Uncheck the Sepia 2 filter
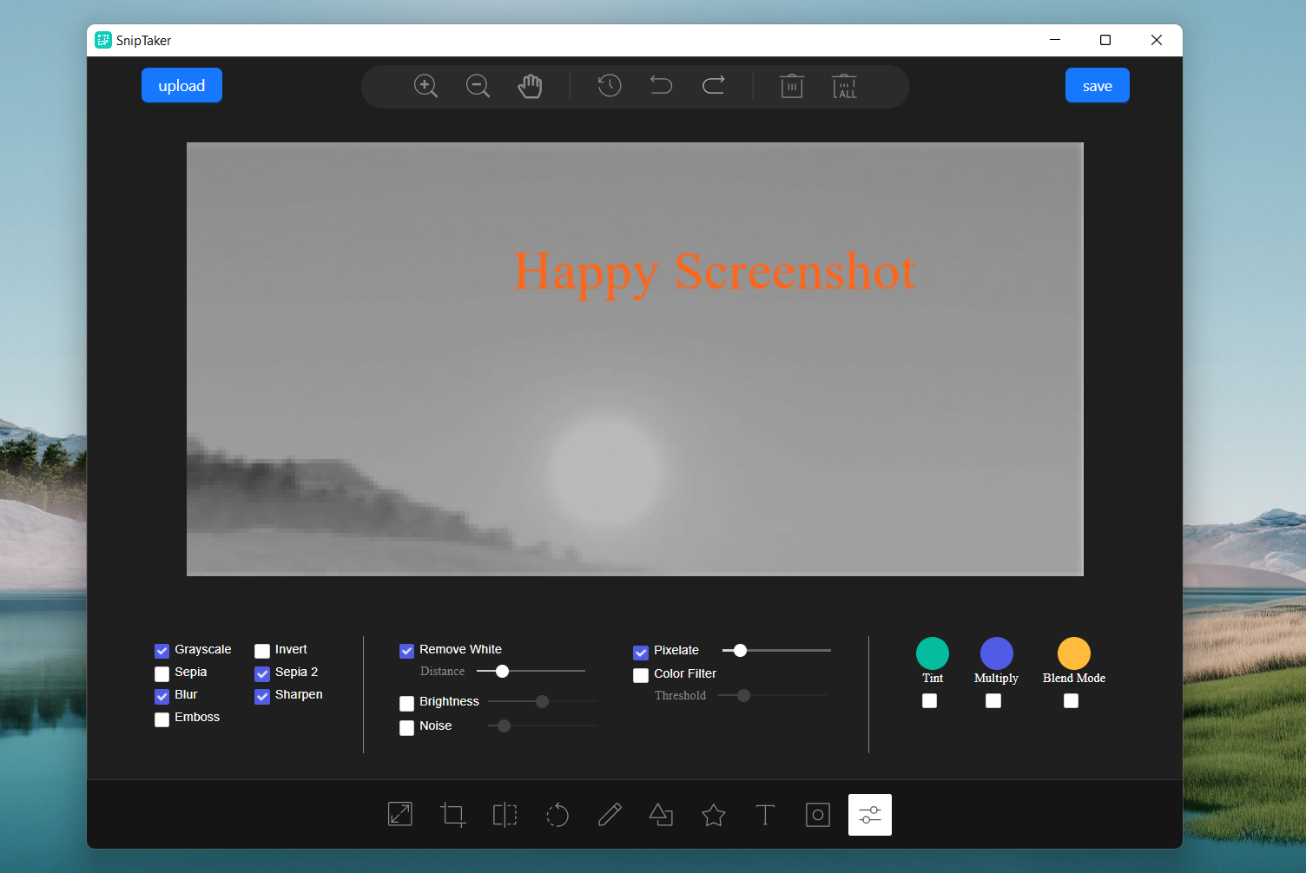Screen dimensions: 1306x873 [262, 673]
